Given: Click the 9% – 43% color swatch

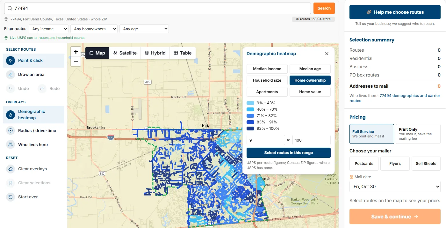Looking at the screenshot, I should click(x=250, y=103).
